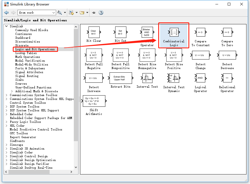Open the new model dropdown arrow
The width and height of the screenshot is (250, 184).
77,13
